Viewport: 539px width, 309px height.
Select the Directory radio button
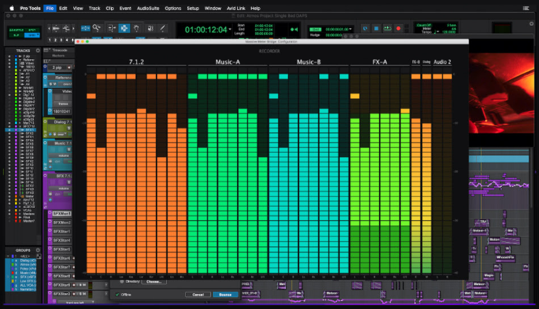[x=122, y=281]
